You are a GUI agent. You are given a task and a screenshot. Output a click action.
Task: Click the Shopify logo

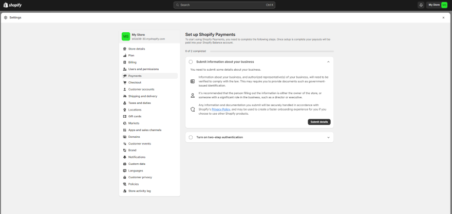(12, 5)
